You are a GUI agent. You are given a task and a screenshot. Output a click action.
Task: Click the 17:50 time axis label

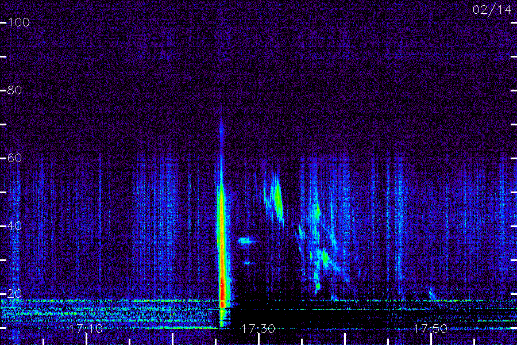click(x=430, y=329)
